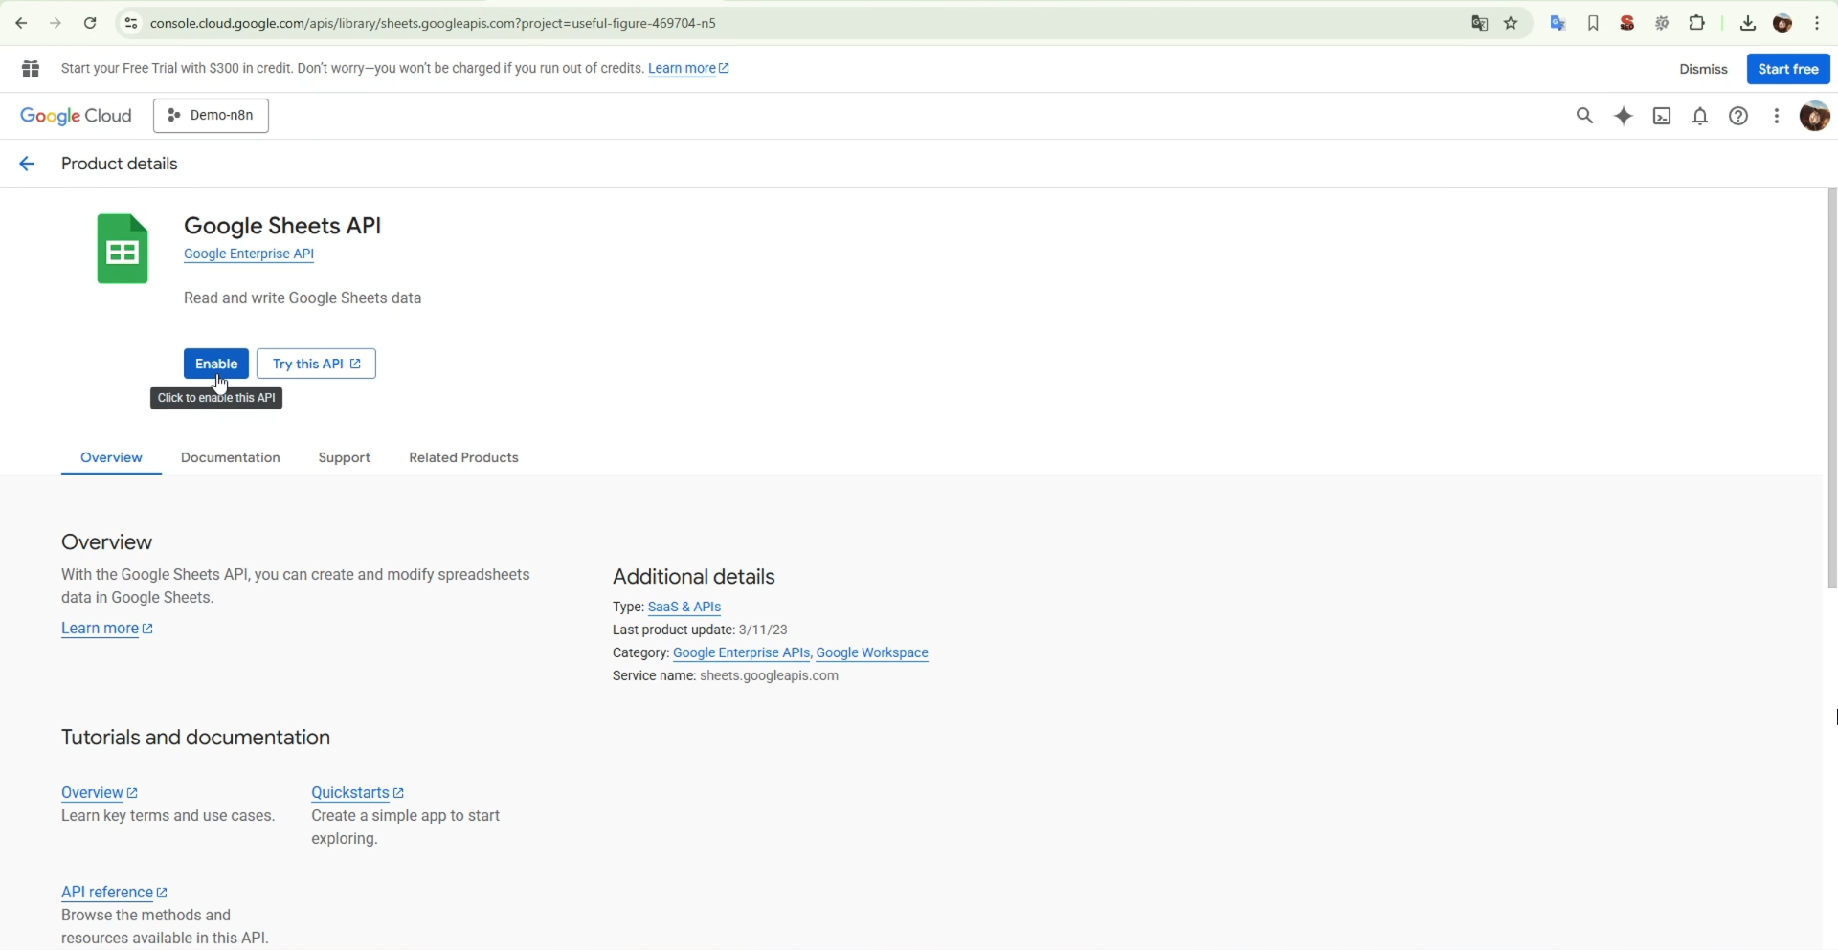The image size is (1838, 950).
Task: Open notifications bell
Action: pos(1701,116)
